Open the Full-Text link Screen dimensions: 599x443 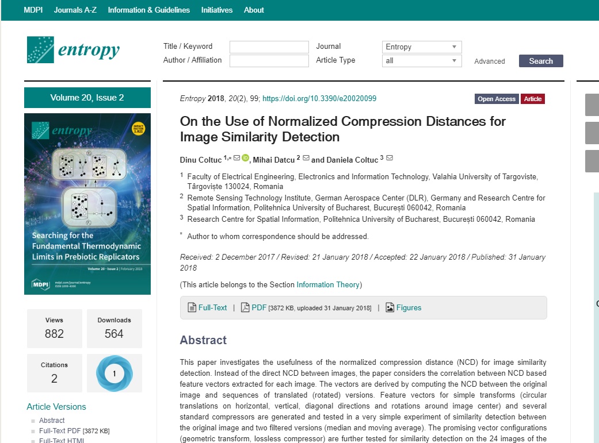(x=212, y=307)
